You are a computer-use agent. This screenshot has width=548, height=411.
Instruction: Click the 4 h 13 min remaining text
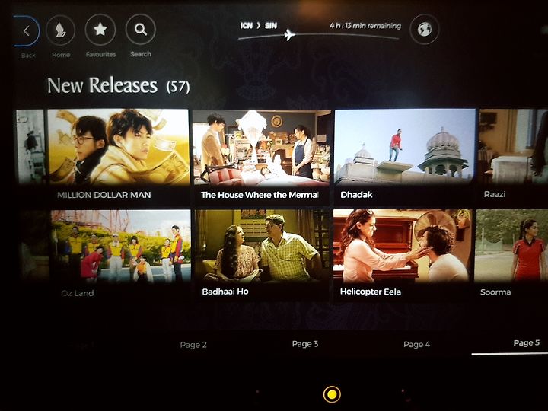click(x=365, y=26)
